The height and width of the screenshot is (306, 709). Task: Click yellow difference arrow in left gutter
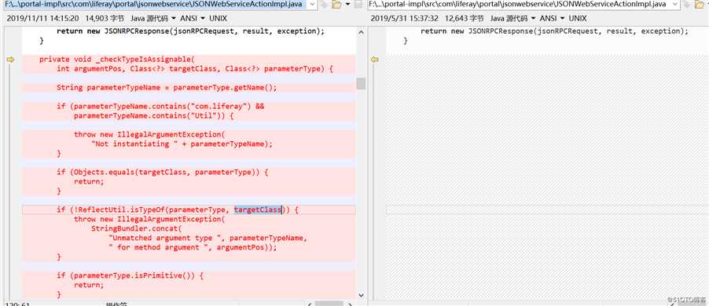pos(10,60)
